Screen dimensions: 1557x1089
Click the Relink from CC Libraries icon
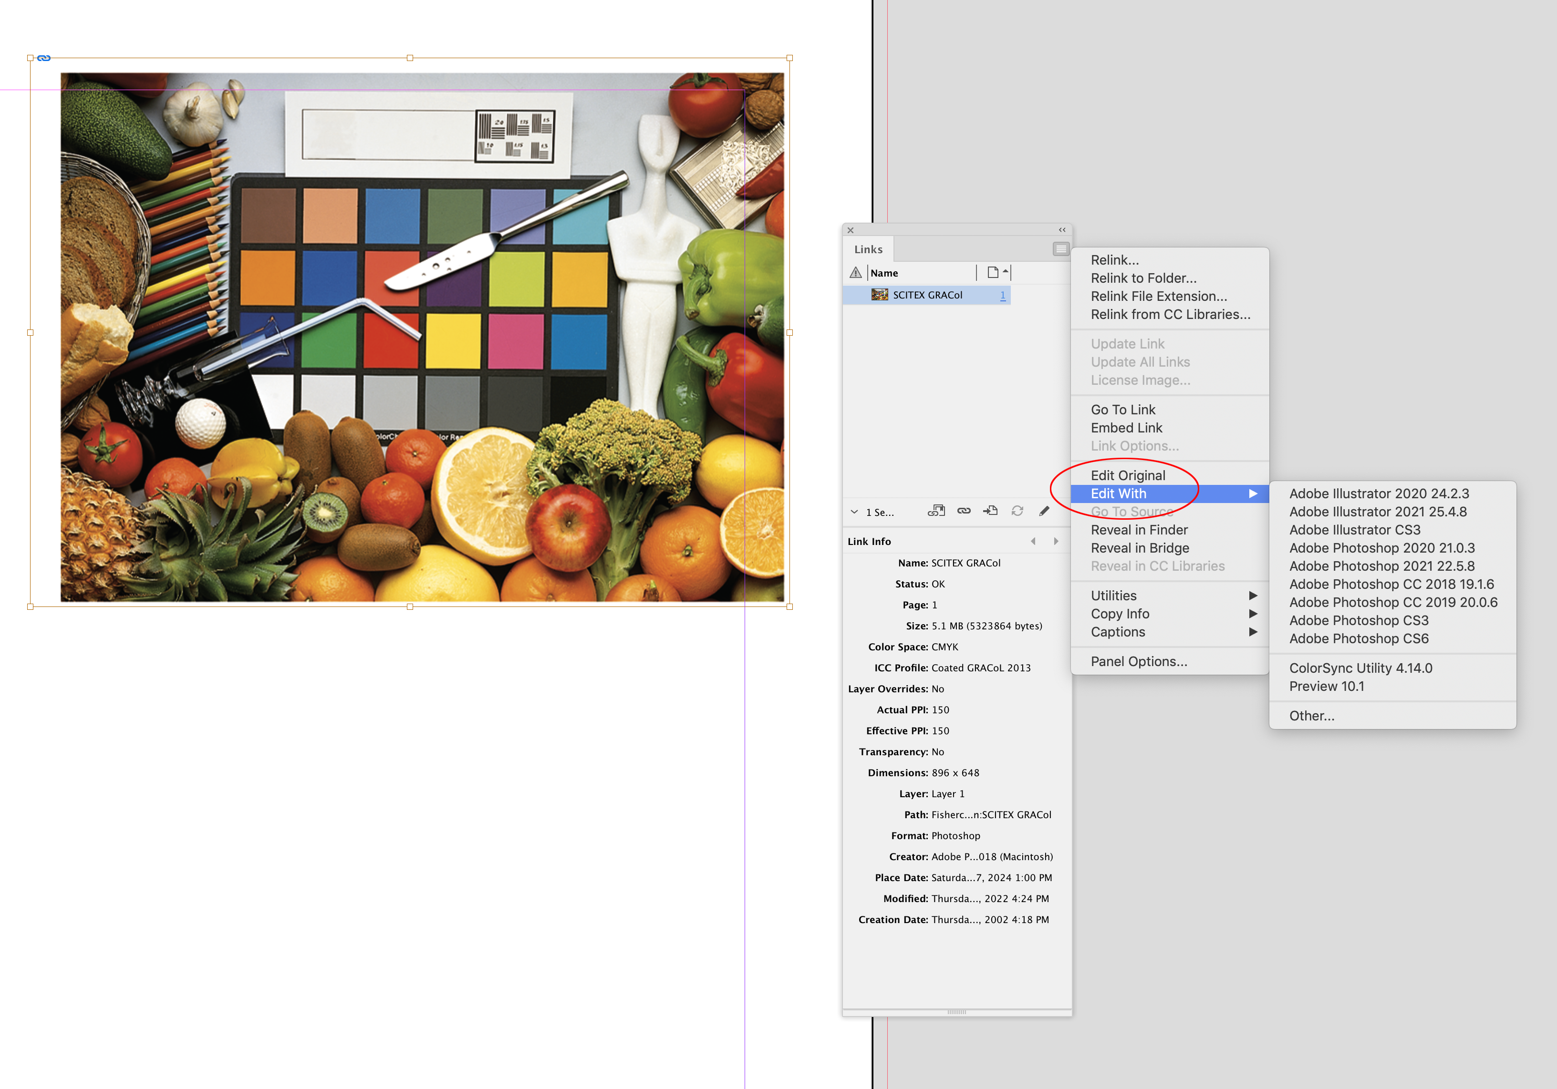[936, 512]
